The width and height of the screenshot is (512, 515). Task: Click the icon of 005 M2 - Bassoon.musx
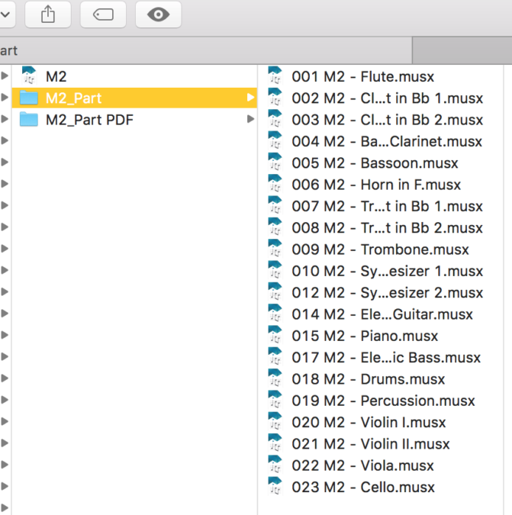[275, 162]
